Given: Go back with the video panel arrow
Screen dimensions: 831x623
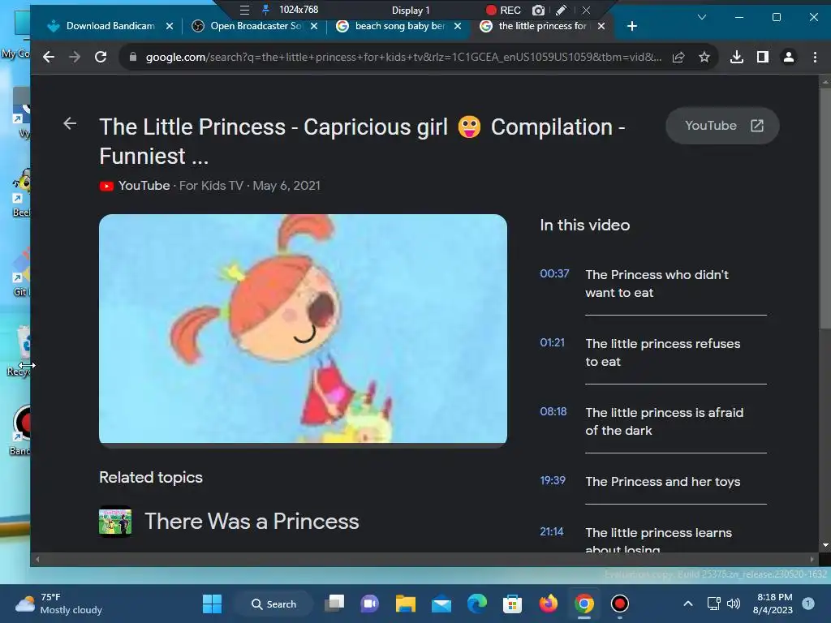Looking at the screenshot, I should pos(70,123).
